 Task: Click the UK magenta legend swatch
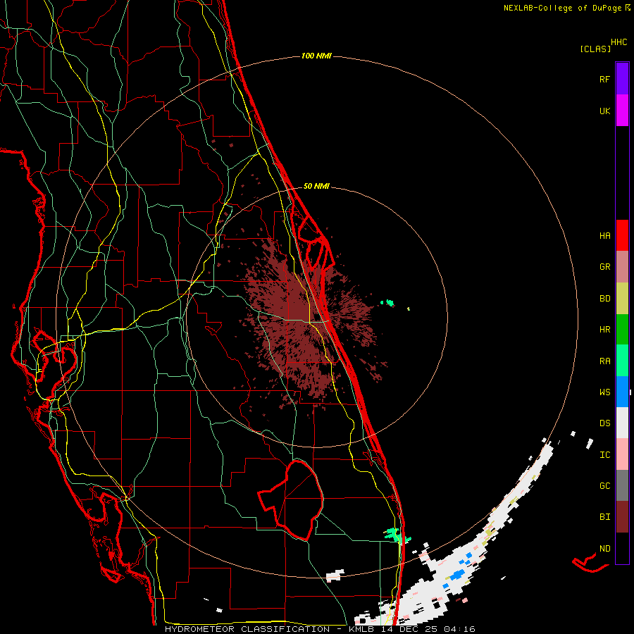coord(622,111)
